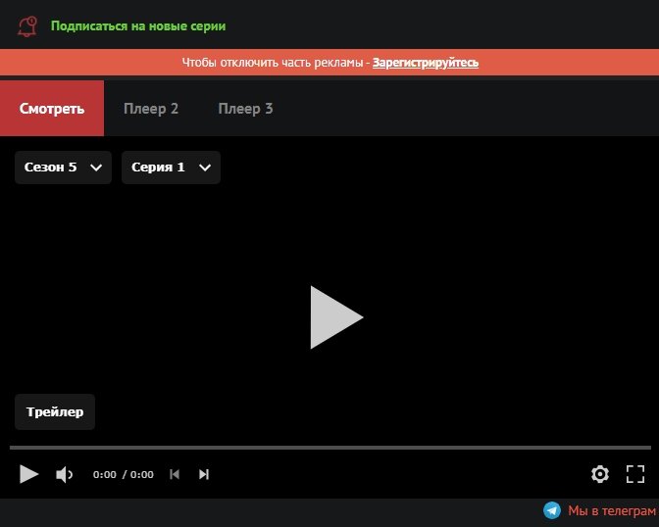Enter fullscreen mode
Screen dimensions: 659x527
[x=635, y=474]
